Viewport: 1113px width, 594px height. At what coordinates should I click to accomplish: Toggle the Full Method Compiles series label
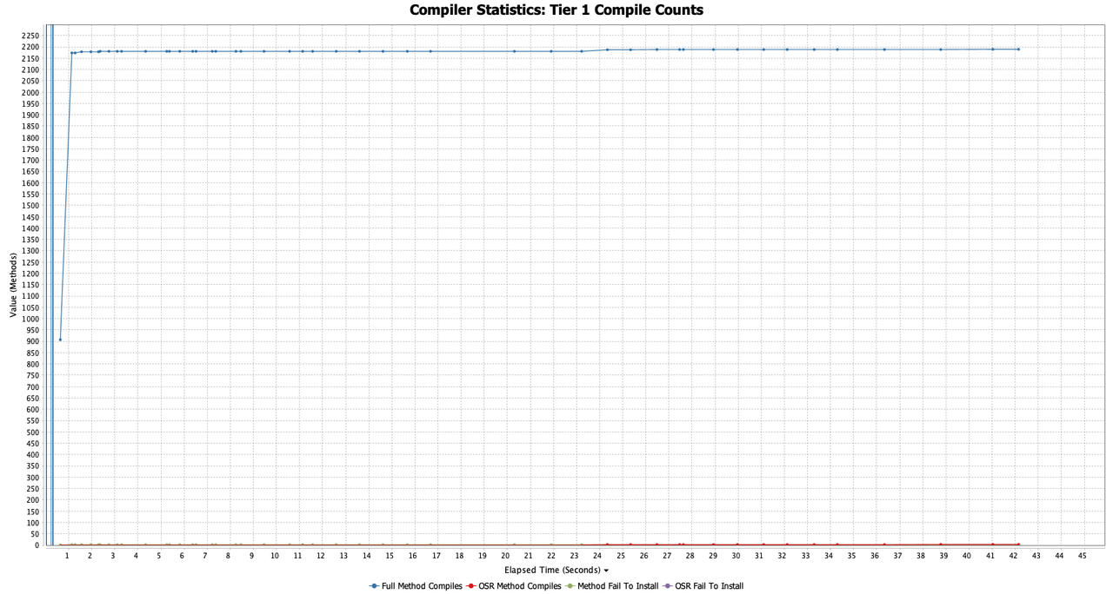422,586
